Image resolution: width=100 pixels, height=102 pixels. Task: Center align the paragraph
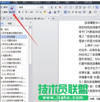(x=69, y=12)
